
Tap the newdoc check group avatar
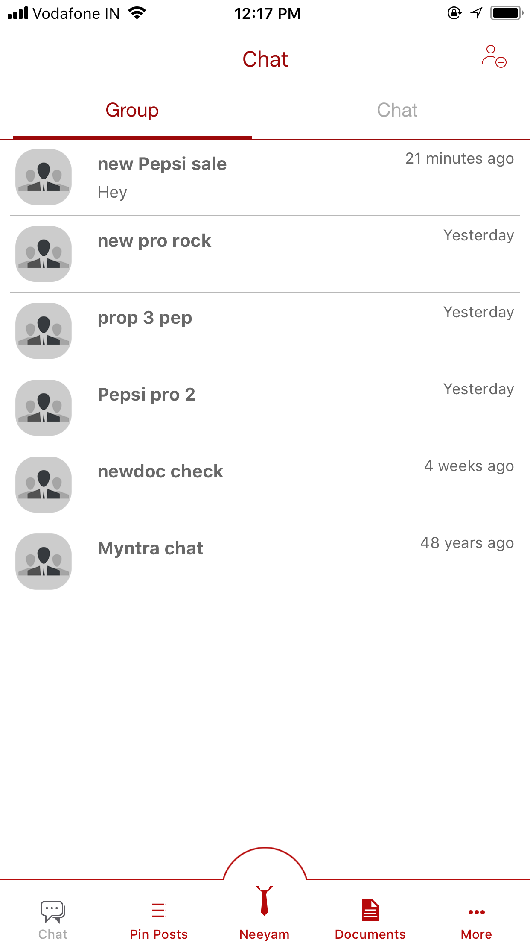44,485
